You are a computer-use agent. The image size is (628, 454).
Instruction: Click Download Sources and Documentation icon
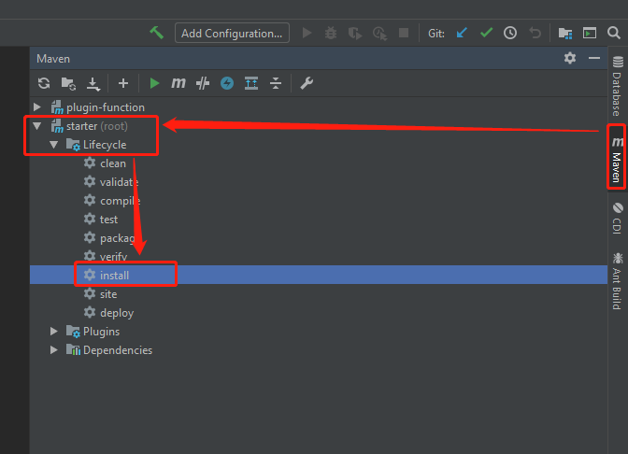[x=93, y=84]
